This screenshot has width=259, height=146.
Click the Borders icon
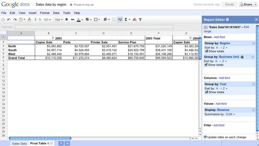coord(96,19)
